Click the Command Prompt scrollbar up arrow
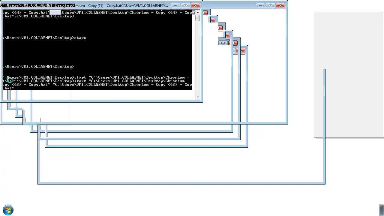Image resolution: width=384 pixels, height=216 pixels. coord(197,13)
